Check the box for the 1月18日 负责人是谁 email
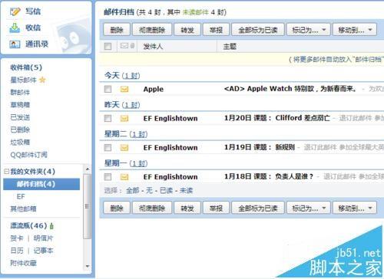384x279 pixels. click(x=108, y=177)
